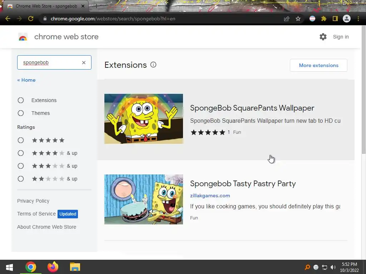The image size is (366, 274).
Task: Reload the page with the refresh icon
Action: (31, 19)
